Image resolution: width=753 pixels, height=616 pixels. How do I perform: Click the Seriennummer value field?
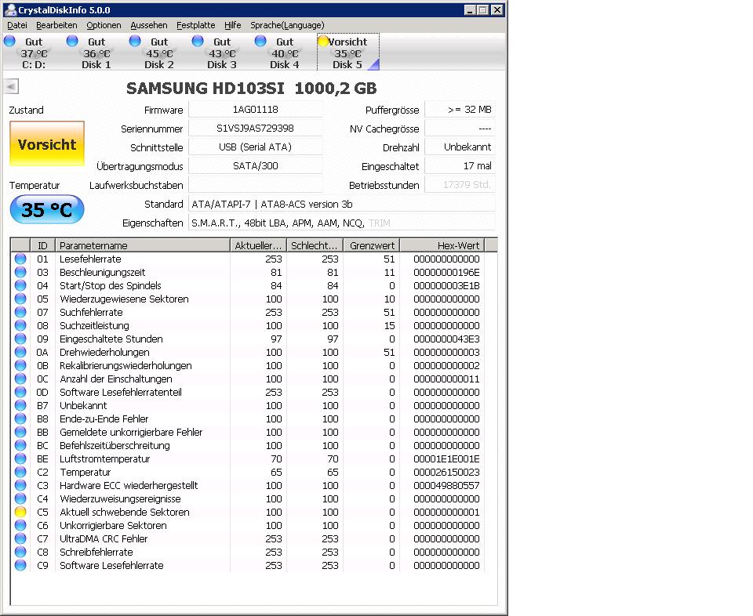click(x=256, y=129)
